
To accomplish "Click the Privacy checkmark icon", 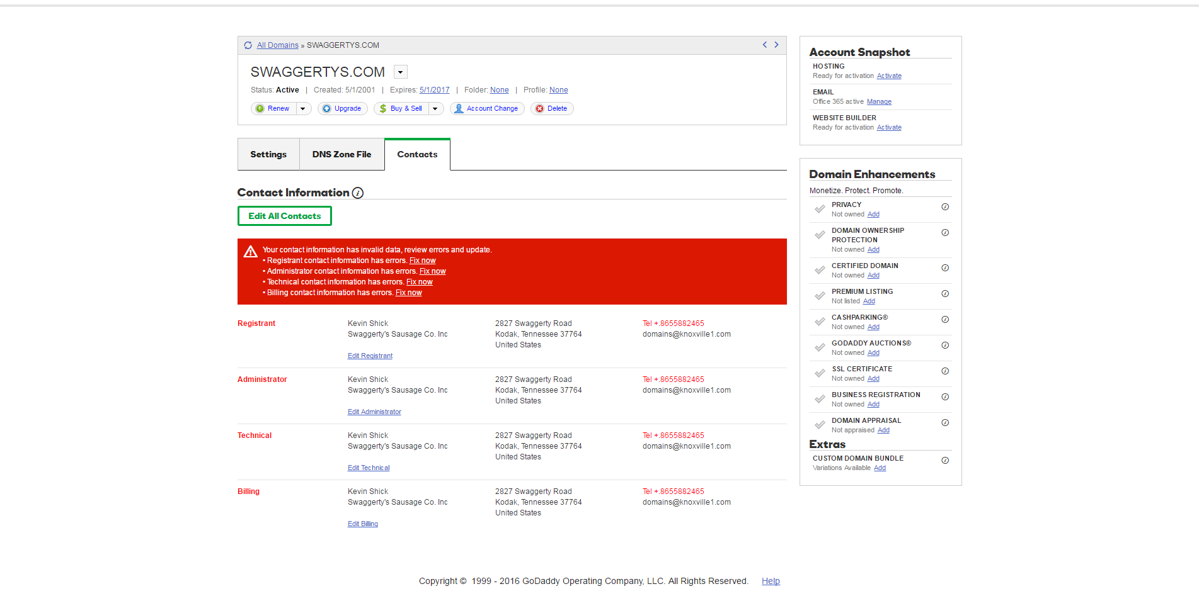I will pyautogui.click(x=820, y=209).
